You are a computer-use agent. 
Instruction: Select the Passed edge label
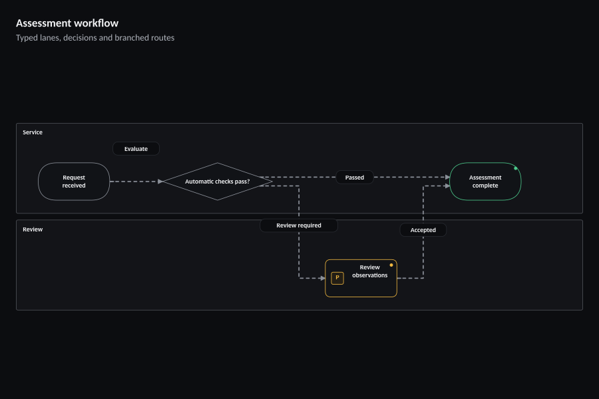click(x=355, y=177)
